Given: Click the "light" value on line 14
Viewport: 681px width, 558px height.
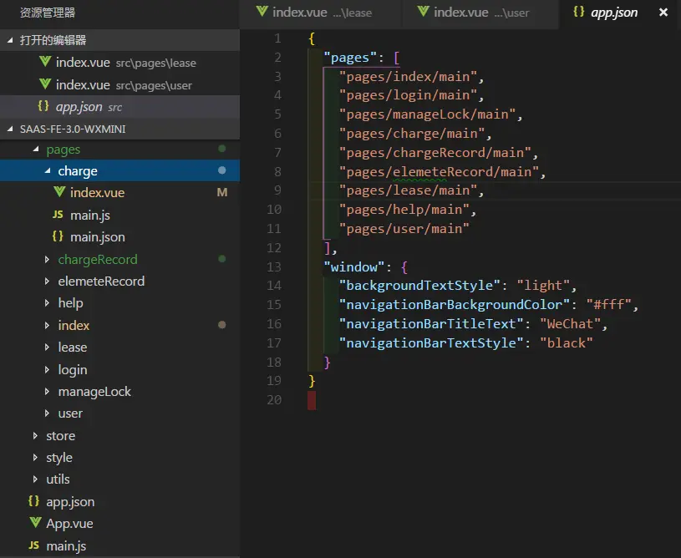Looking at the screenshot, I should pos(543,286).
